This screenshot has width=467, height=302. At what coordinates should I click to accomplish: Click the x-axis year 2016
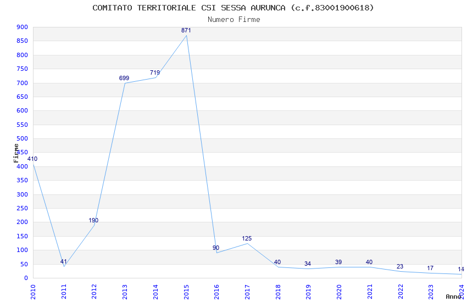(x=216, y=292)
